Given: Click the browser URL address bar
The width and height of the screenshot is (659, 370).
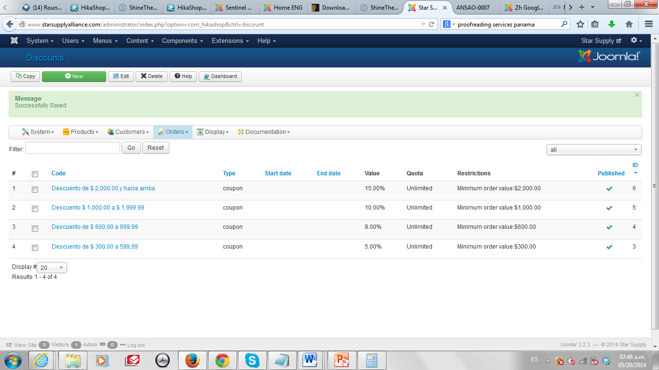Looking at the screenshot, I should click(x=222, y=24).
